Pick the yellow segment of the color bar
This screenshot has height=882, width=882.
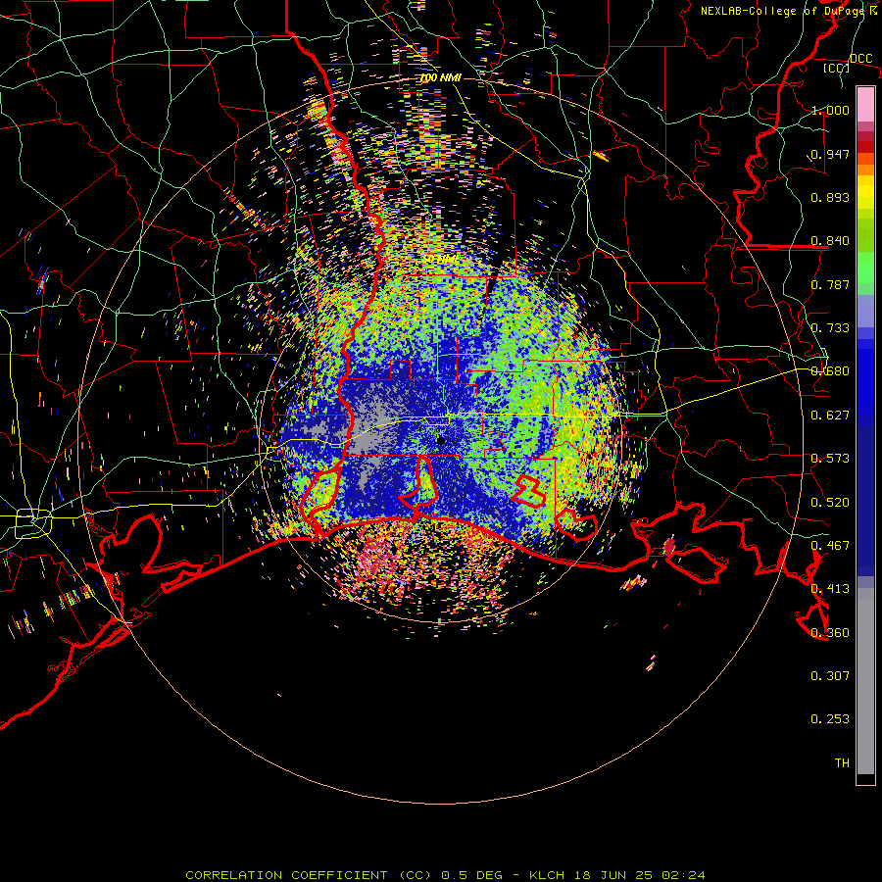[865, 192]
